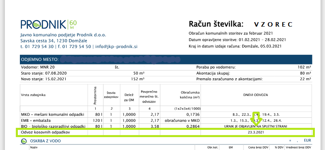This screenshot has height=150, width=325.
Task: Click the PRODNIK 60 let logo
Action: [x=49, y=24]
